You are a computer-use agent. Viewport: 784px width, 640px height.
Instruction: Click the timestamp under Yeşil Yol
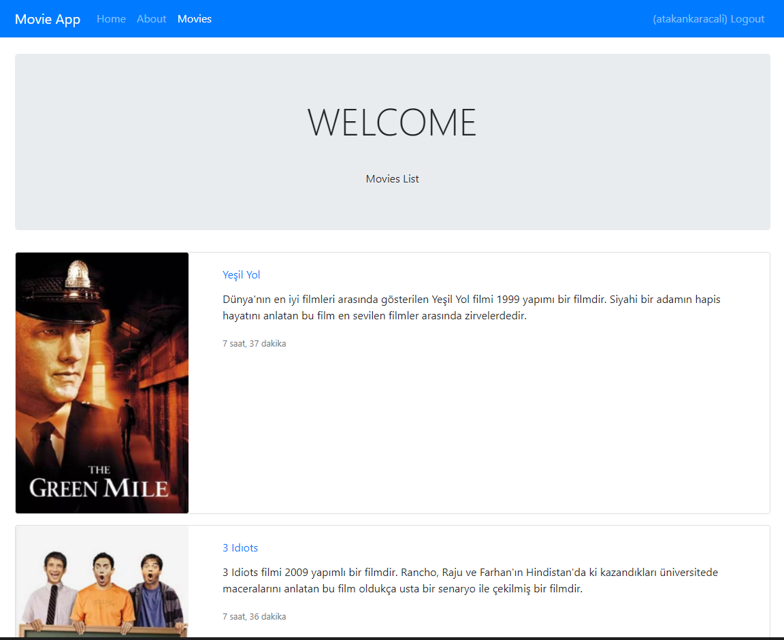(x=254, y=343)
